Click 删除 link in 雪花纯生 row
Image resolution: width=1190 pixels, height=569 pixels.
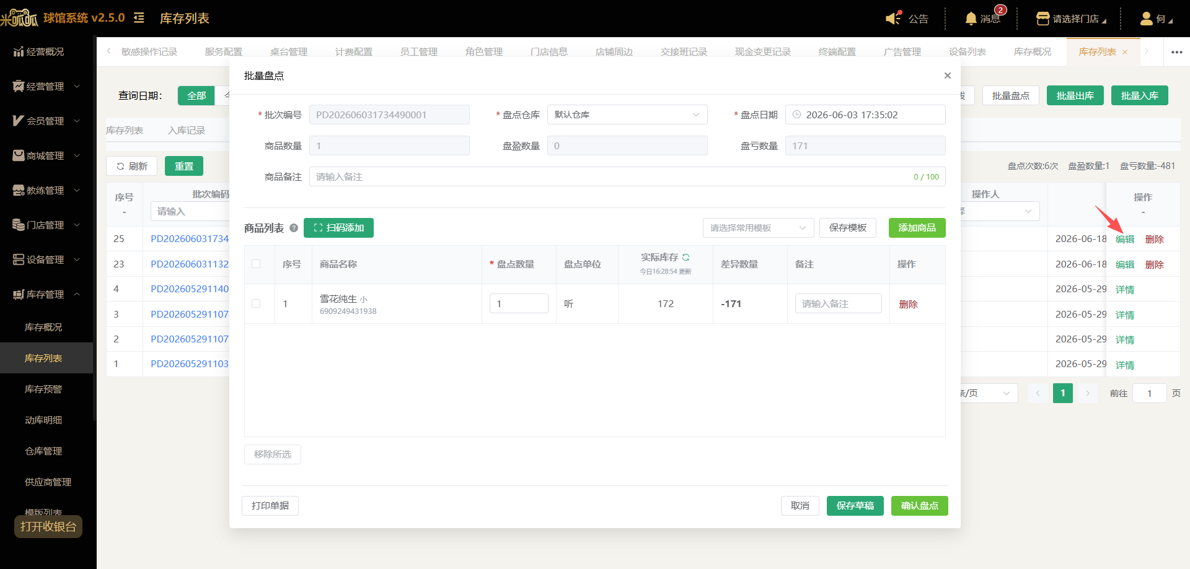pos(908,304)
